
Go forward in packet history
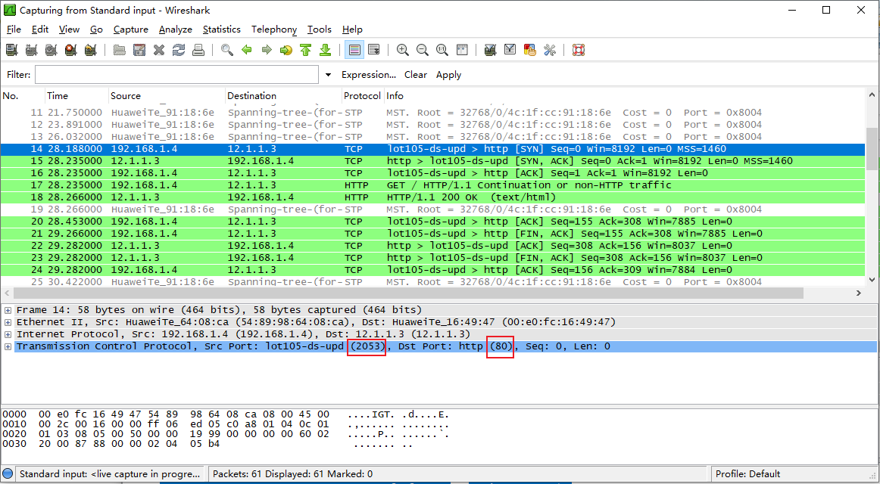[267, 51]
